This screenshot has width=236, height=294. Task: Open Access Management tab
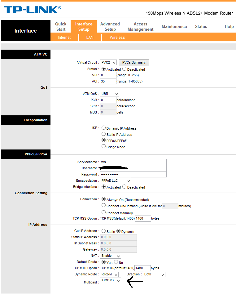click(x=140, y=27)
